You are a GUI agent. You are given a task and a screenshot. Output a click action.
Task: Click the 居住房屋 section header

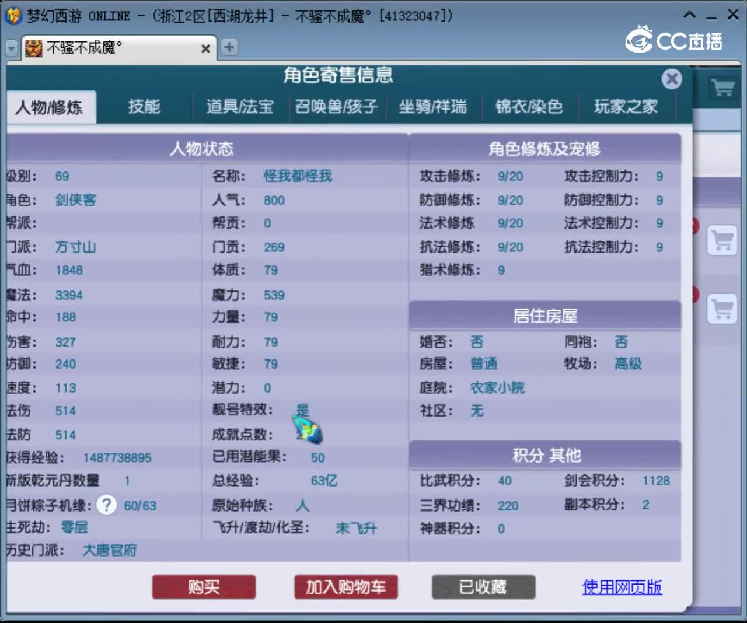pos(544,316)
